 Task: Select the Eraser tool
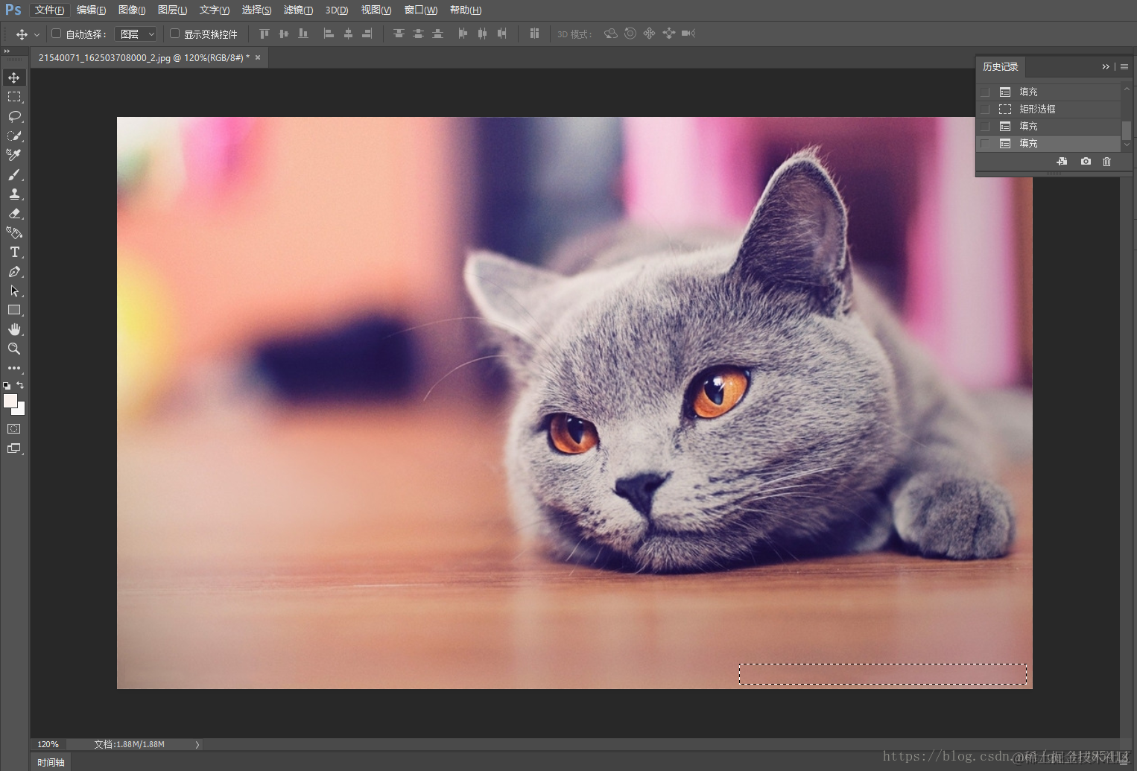[x=14, y=213]
